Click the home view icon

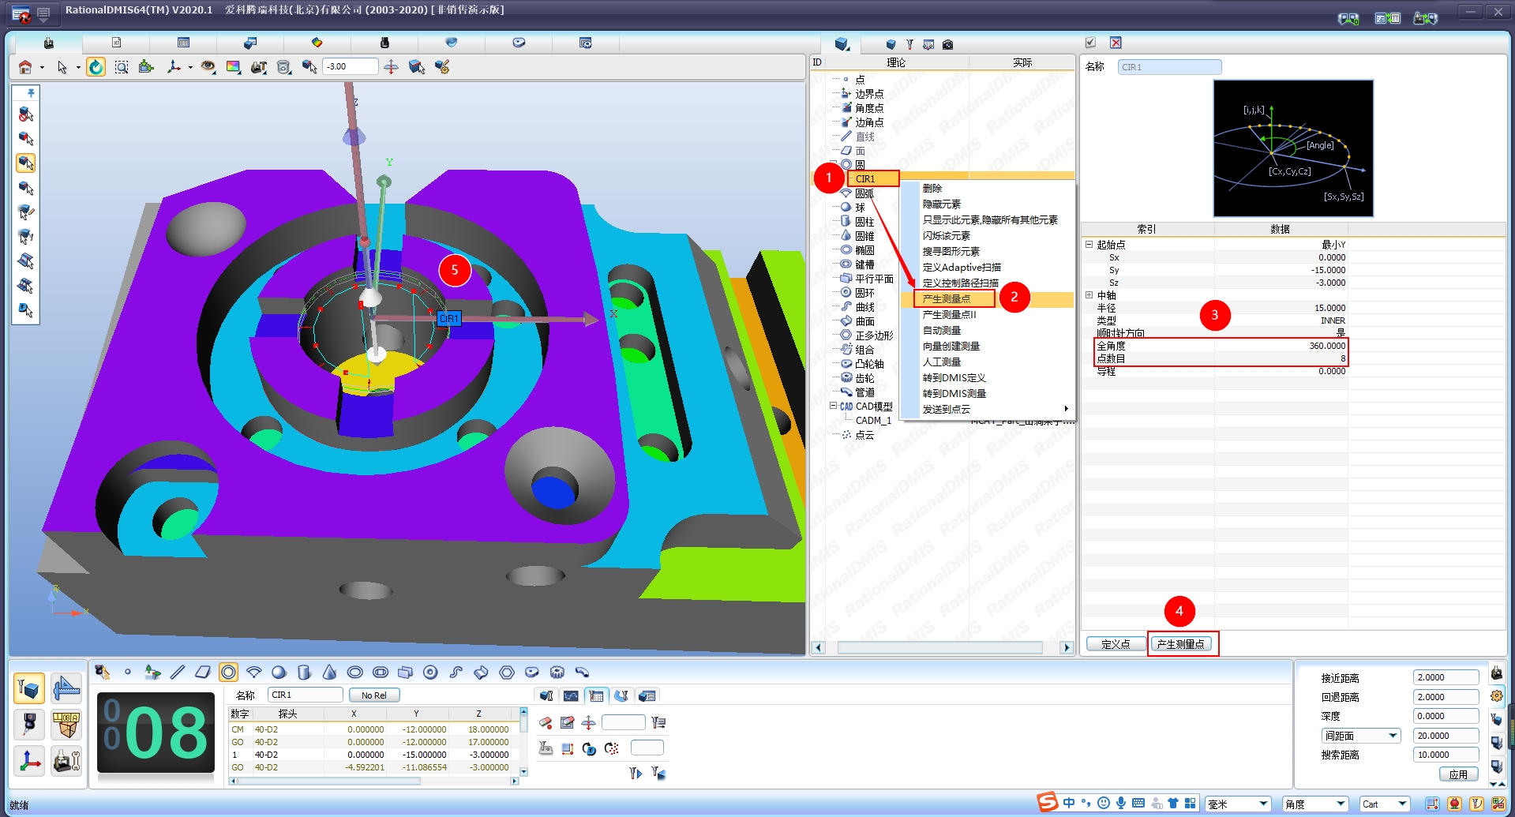(25, 67)
